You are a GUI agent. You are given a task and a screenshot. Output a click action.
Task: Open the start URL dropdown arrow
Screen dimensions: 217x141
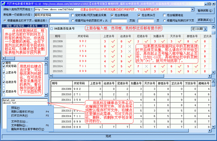tap(192, 9)
